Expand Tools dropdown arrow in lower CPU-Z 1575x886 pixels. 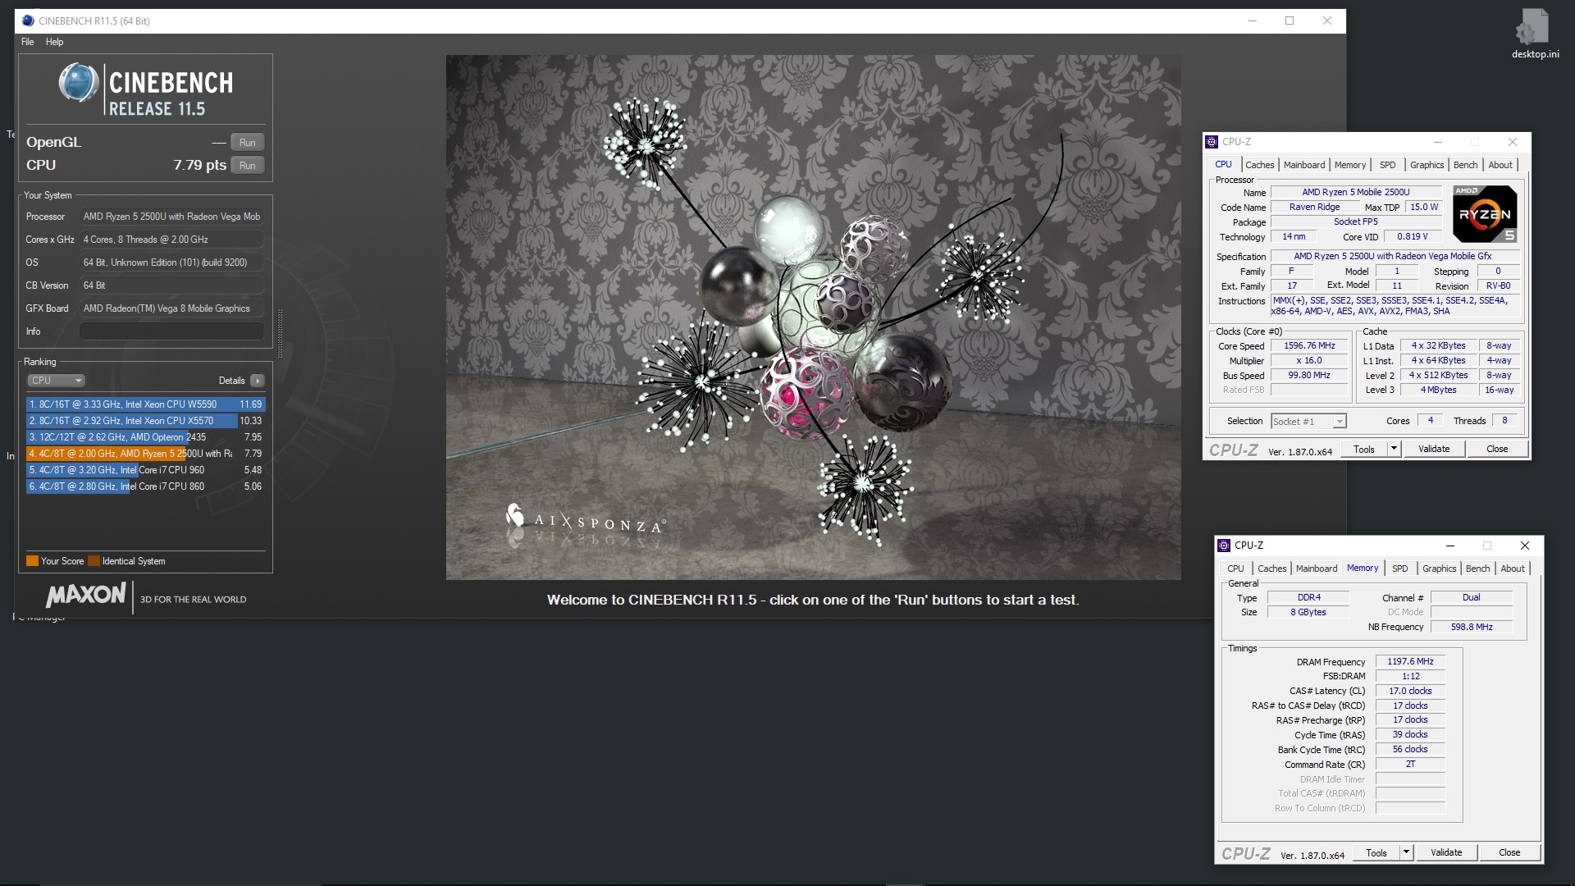pos(1405,852)
